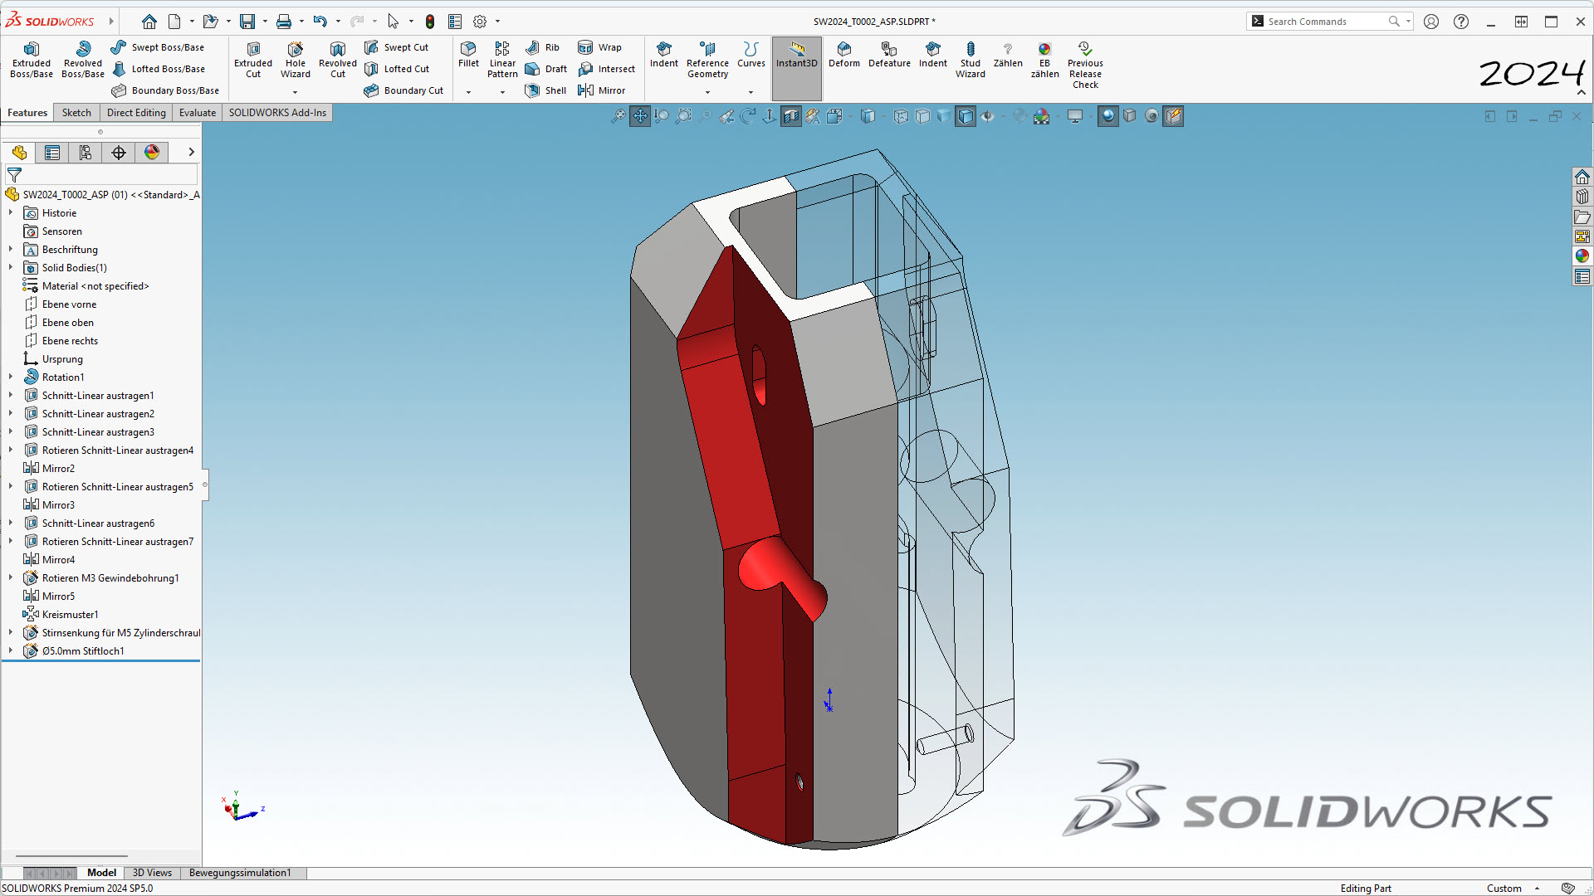1594x896 pixels.
Task: Click the Fillet tool icon
Action: [x=468, y=50]
